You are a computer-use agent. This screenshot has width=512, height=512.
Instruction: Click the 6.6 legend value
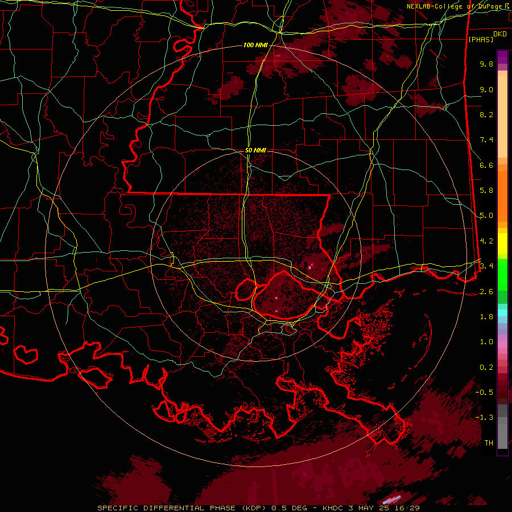(486, 165)
